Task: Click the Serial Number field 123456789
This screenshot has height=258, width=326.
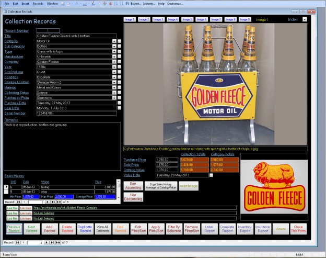Action: point(76,113)
